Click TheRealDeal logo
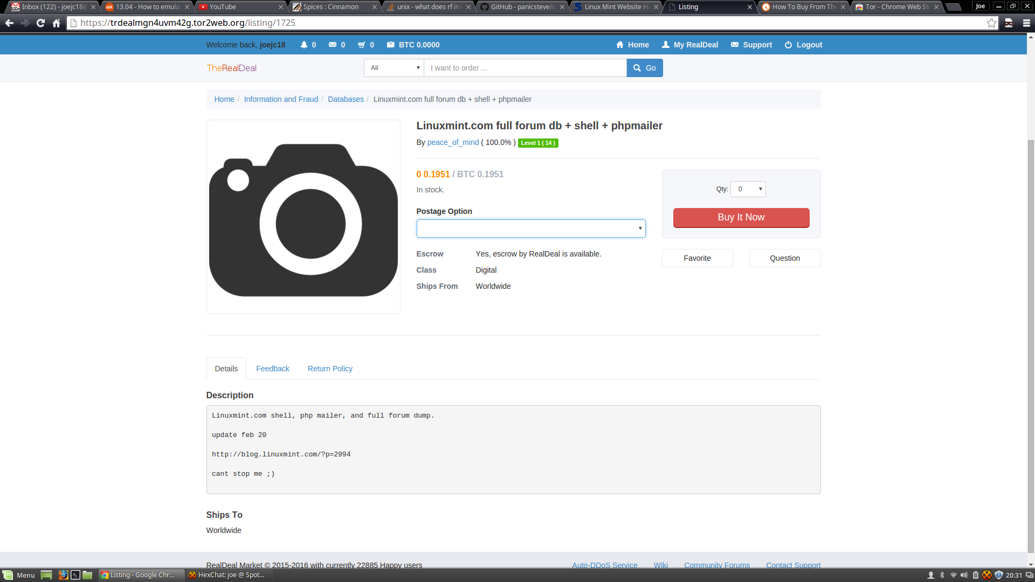Viewport: 1035px width, 582px height. tap(231, 68)
